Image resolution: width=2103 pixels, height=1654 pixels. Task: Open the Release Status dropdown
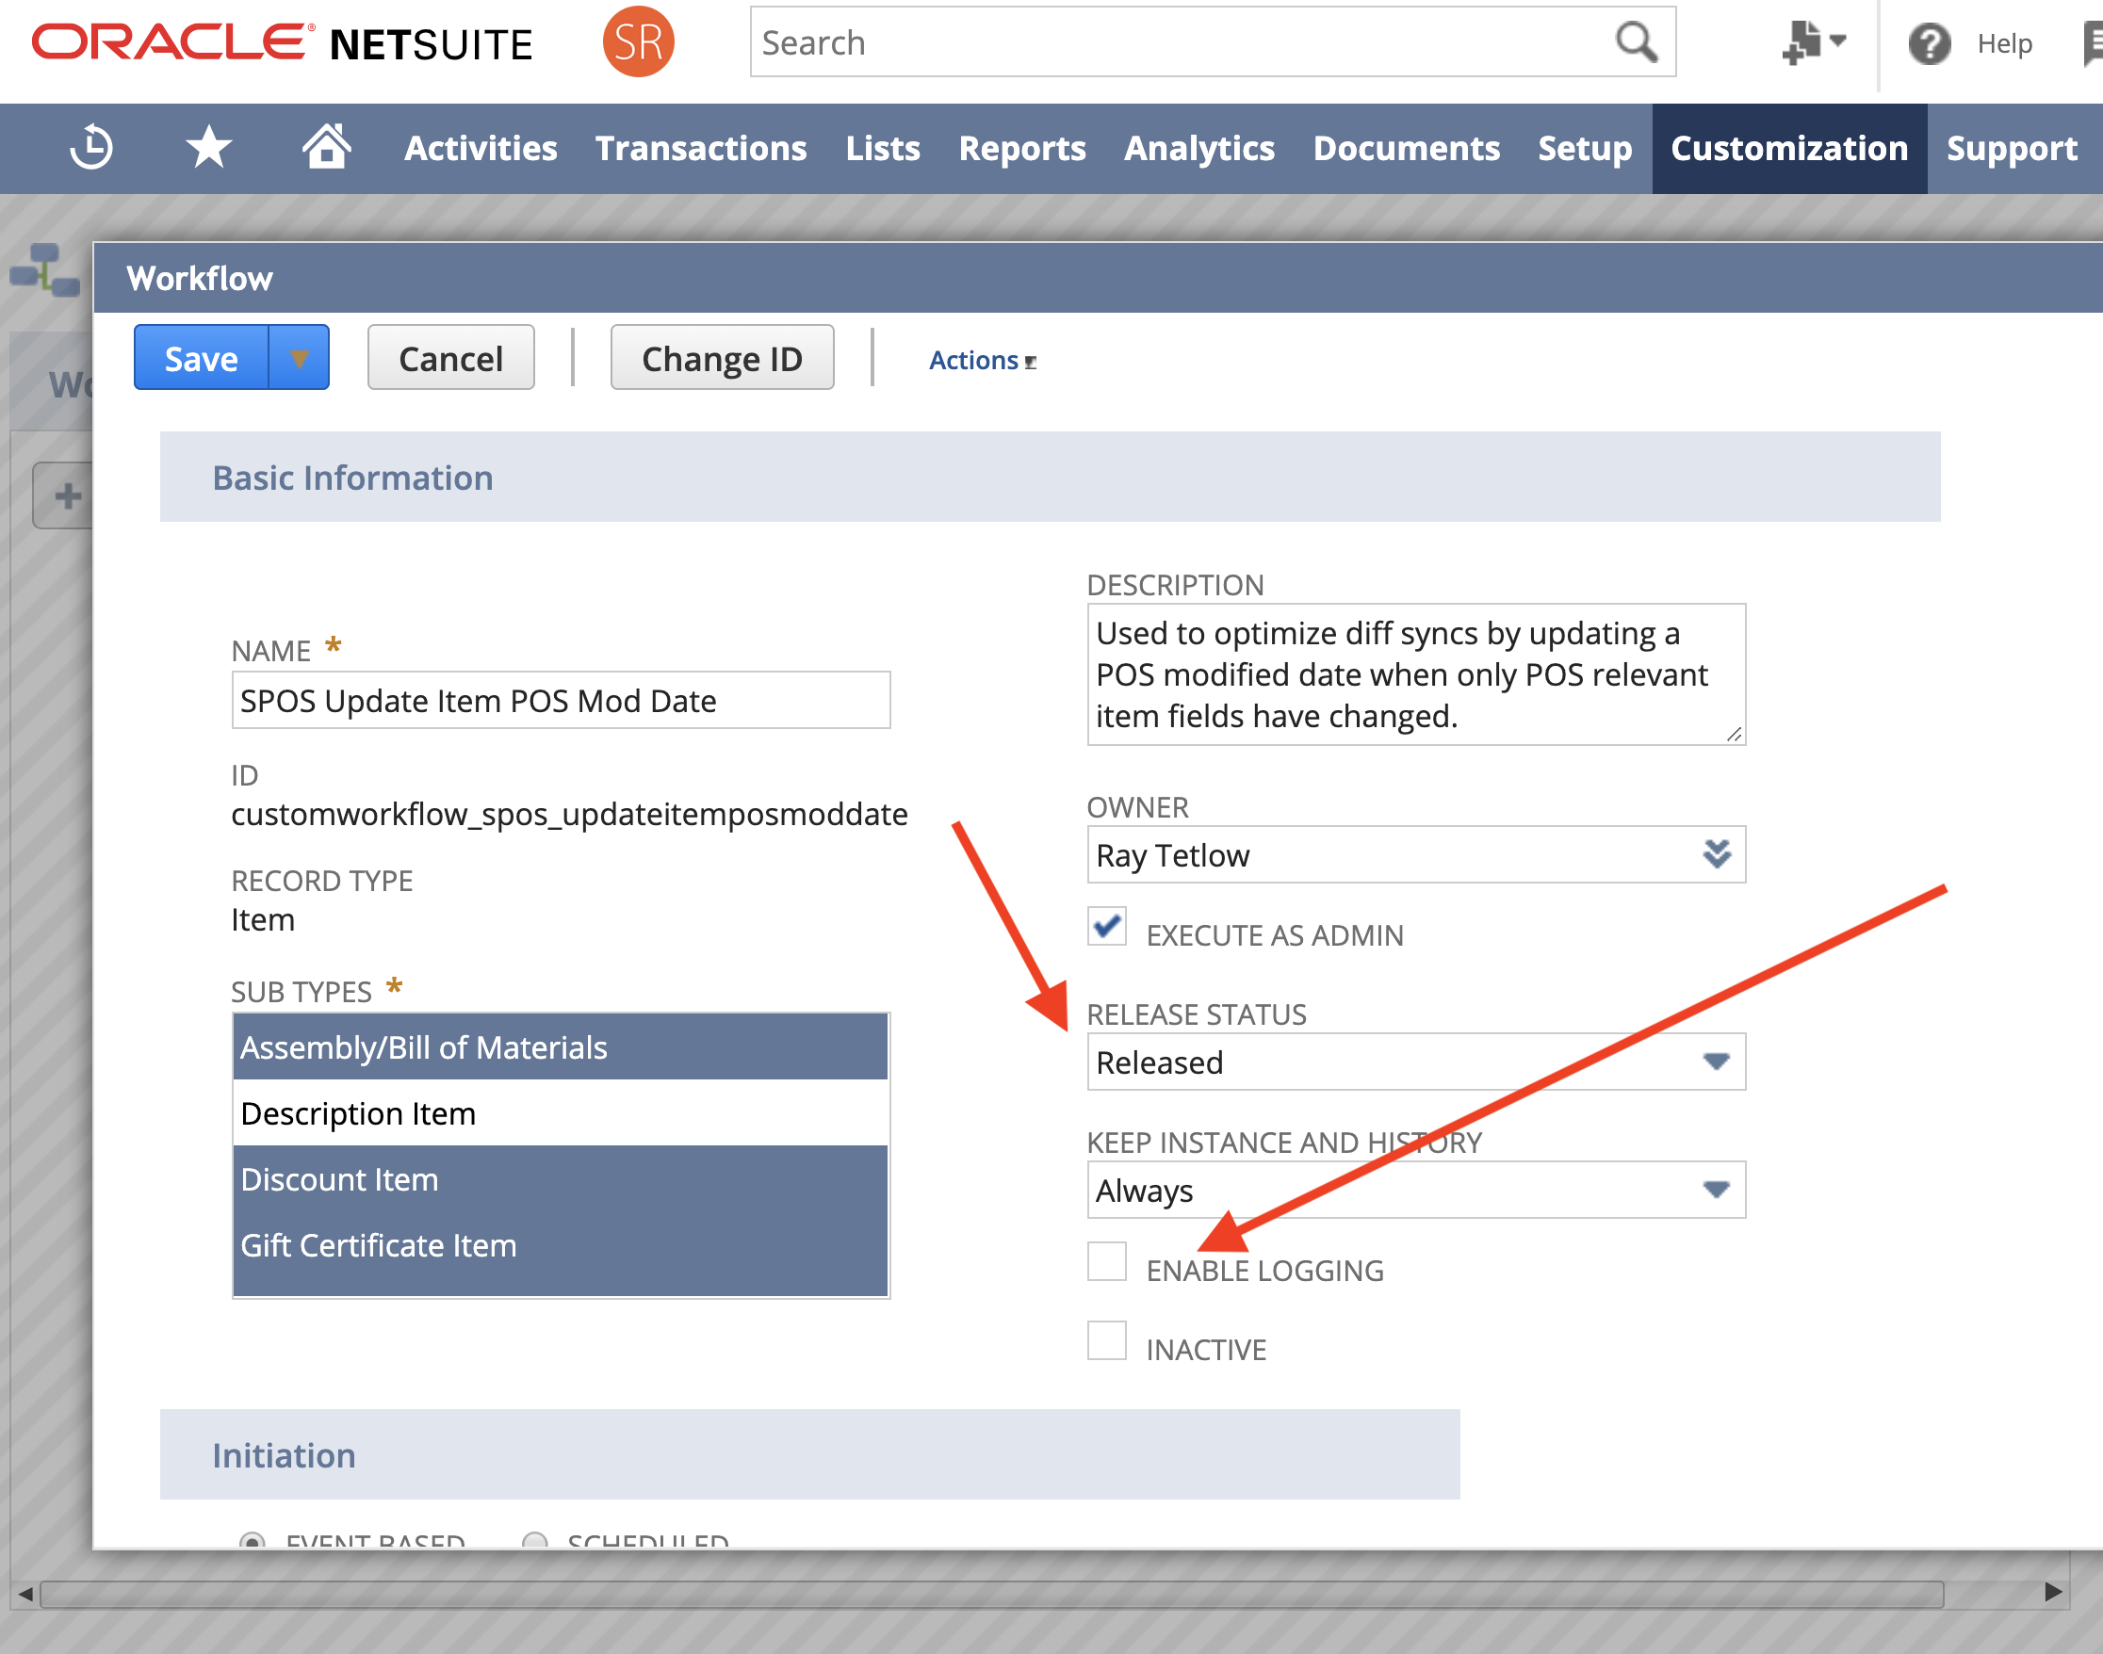1716,1062
